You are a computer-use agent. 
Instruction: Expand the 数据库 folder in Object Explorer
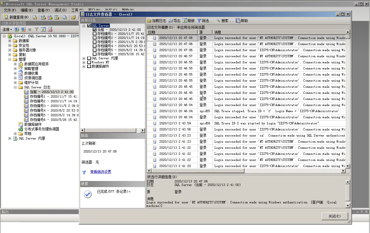[10, 41]
